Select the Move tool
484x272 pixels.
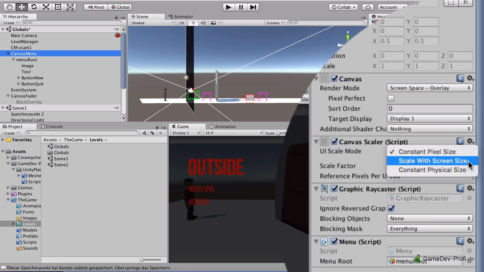[x=22, y=7]
